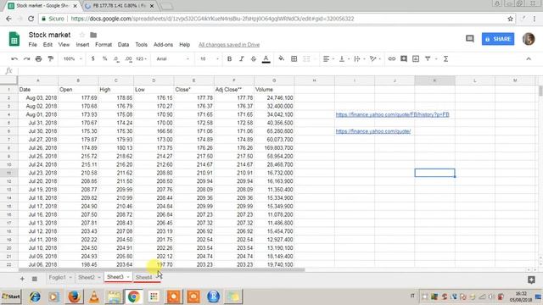Toggle the filter on the sheet
Image resolution: width=543 pixels, height=305 pixels.
[x=428, y=58]
